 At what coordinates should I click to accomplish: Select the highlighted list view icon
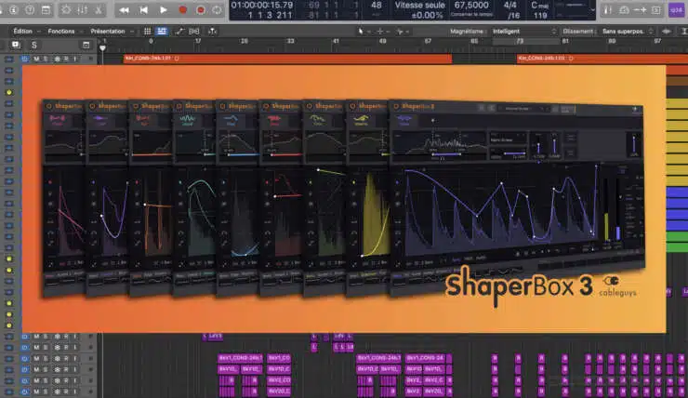click(162, 32)
